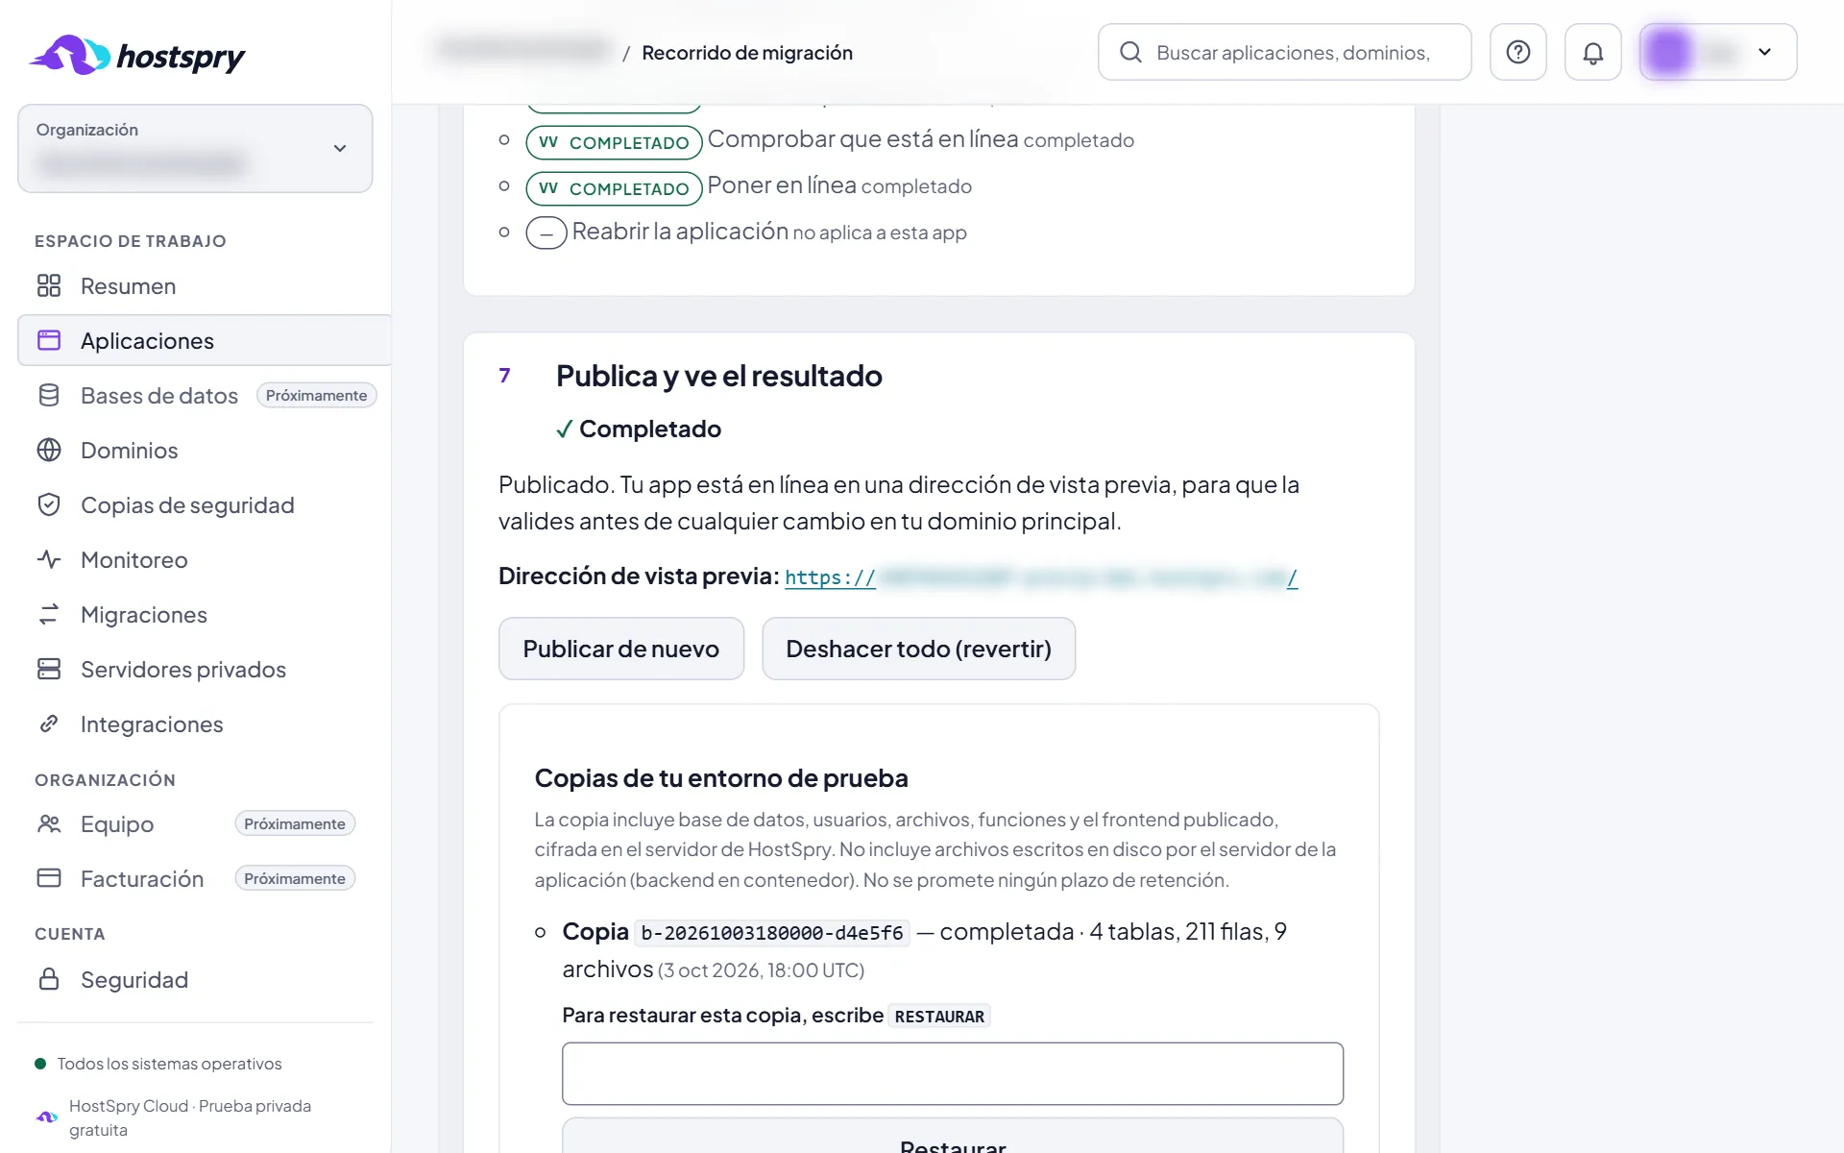Click the Seguridad lock icon
The width and height of the screenshot is (1844, 1153).
(x=49, y=980)
